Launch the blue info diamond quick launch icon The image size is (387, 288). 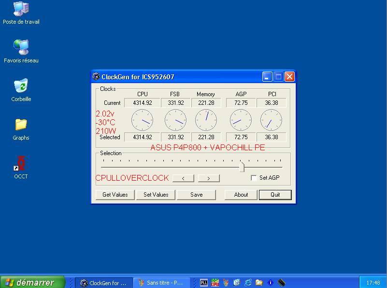pos(270,282)
